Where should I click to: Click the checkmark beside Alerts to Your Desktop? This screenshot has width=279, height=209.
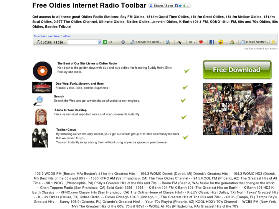click(184, 117)
